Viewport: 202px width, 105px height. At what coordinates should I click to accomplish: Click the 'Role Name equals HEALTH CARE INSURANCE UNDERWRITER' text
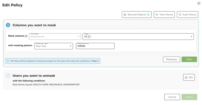(46, 85)
